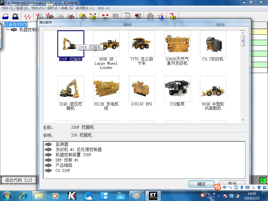Open the 维修 (S) menu
This screenshot has width=268, height=201.
pos(67,8)
